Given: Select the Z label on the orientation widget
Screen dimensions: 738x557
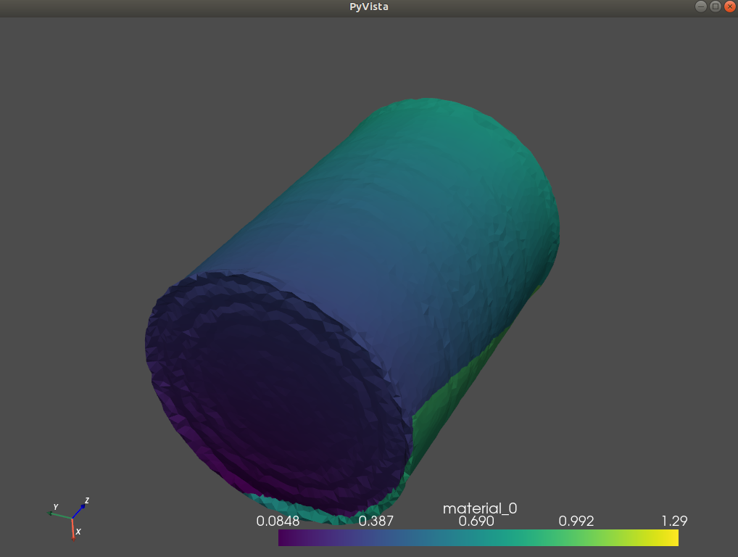Looking at the screenshot, I should 86,500.
